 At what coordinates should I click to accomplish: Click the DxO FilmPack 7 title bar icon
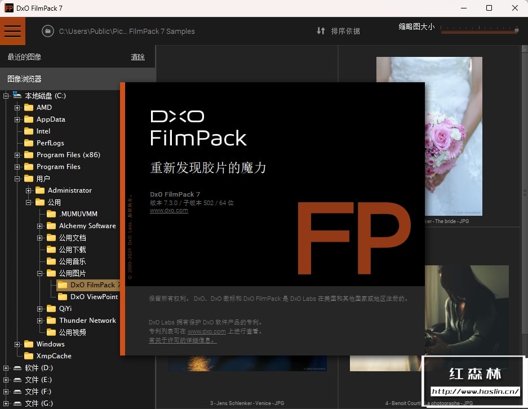(9, 8)
